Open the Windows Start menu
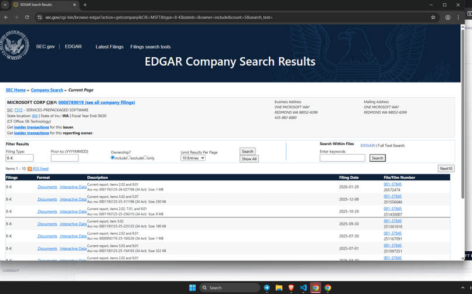 pyautogui.click(x=193, y=288)
